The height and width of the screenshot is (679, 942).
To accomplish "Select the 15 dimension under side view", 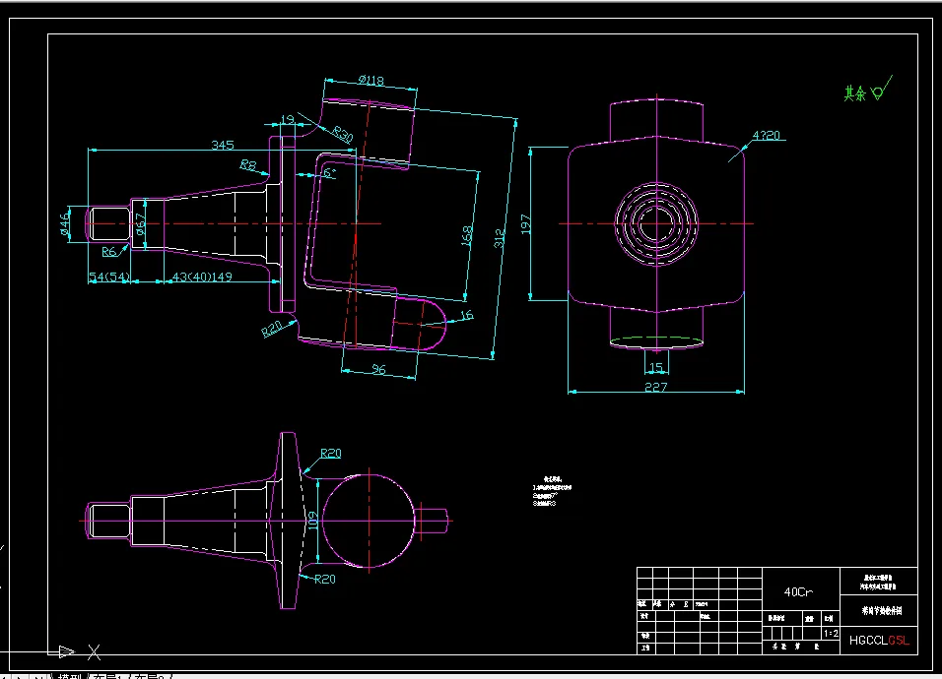I will point(656,367).
